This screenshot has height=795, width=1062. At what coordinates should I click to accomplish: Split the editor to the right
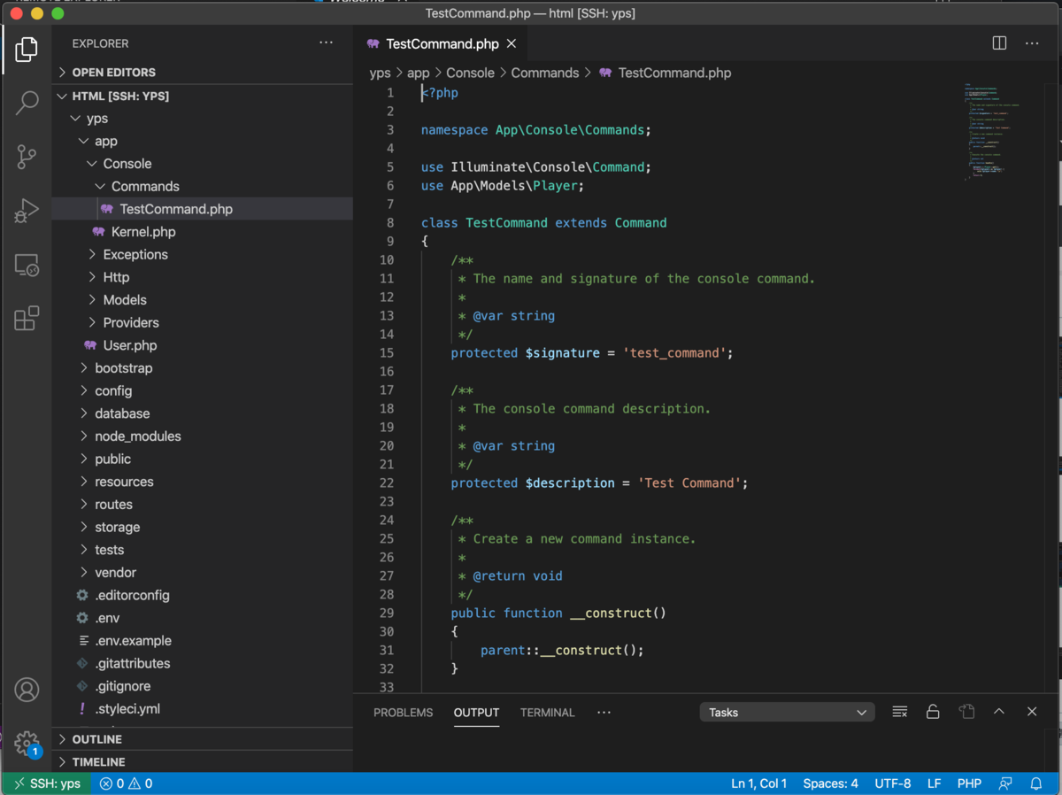[x=999, y=42]
